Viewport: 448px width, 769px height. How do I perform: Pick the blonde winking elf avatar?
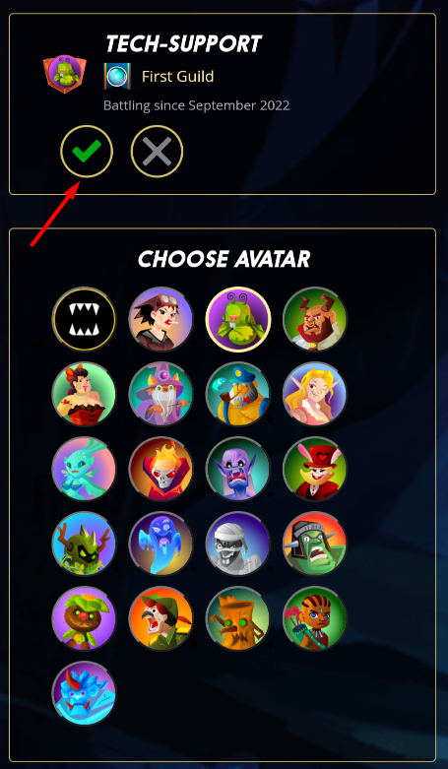pyautogui.click(x=315, y=394)
